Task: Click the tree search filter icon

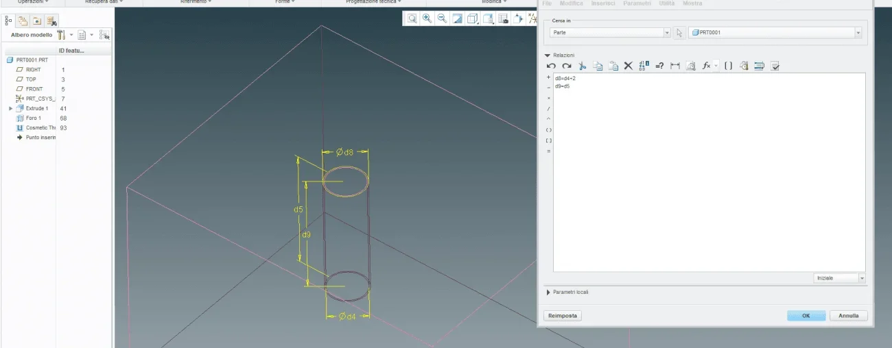Action: 104,34
